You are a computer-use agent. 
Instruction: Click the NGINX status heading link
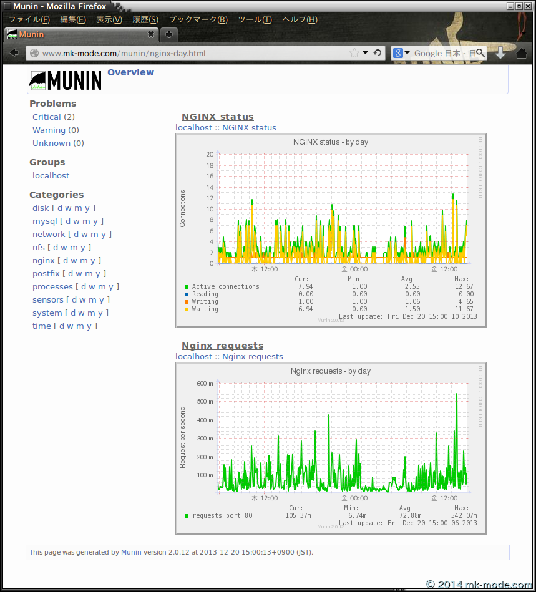[x=217, y=117]
